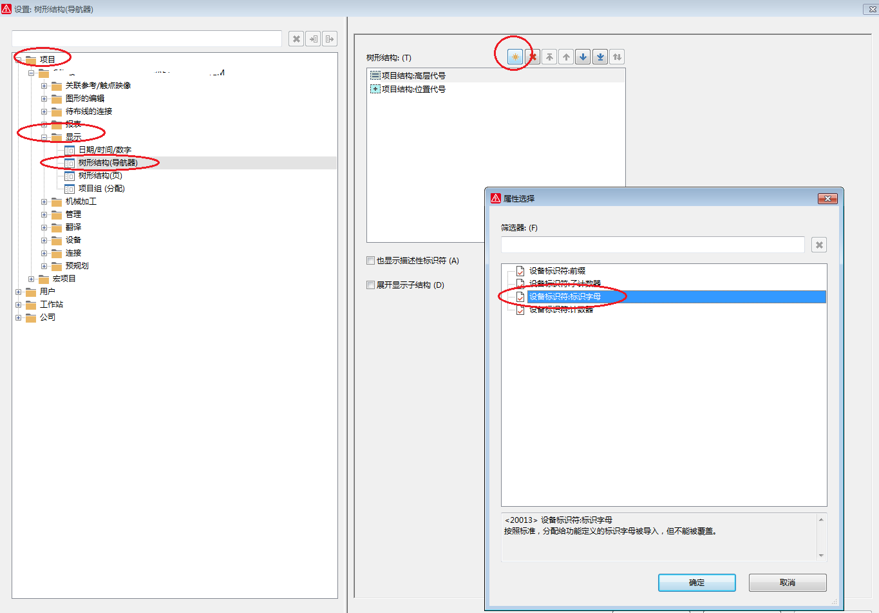The image size is (879, 613).
Task: Select 项目结构:位置代号 in tree structure list
Action: [x=413, y=90]
